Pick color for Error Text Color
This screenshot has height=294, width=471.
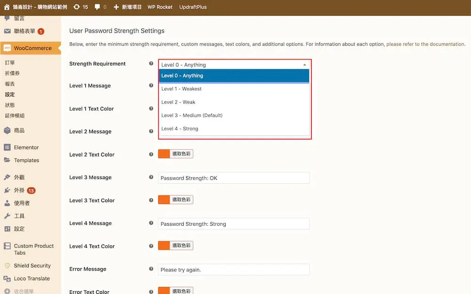click(176, 290)
